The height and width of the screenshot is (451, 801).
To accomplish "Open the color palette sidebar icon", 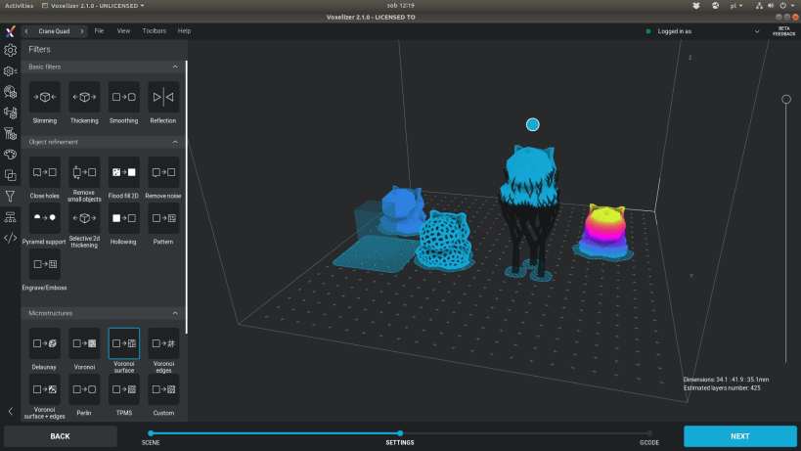I will [x=10, y=155].
